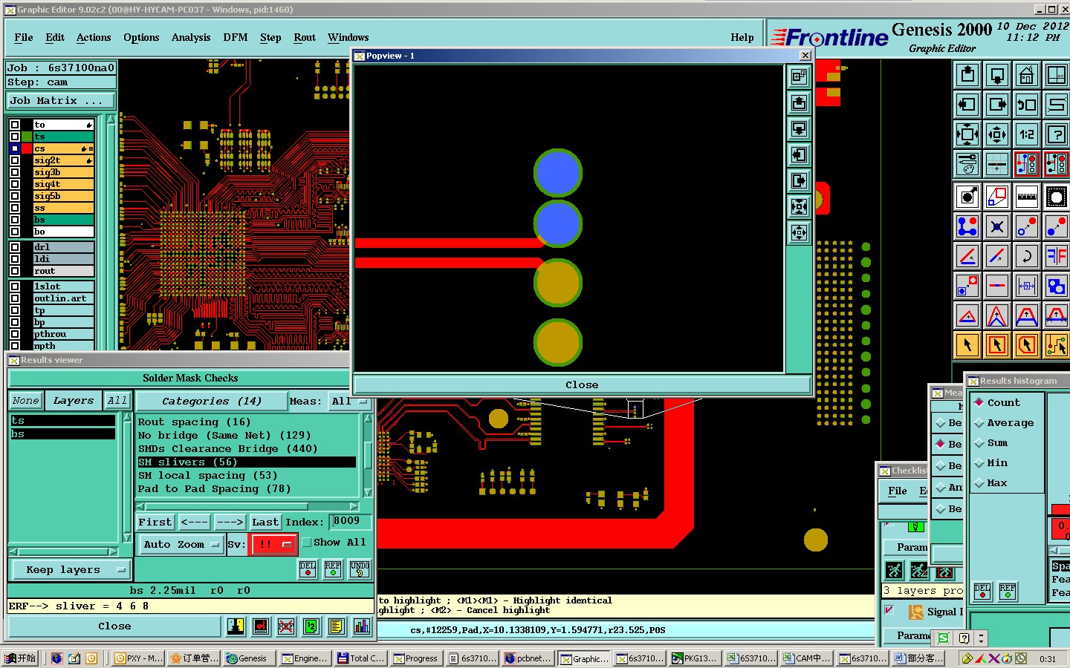Open the Auto Zoom dropdown
Image resolution: width=1070 pixels, height=668 pixels.
click(181, 544)
